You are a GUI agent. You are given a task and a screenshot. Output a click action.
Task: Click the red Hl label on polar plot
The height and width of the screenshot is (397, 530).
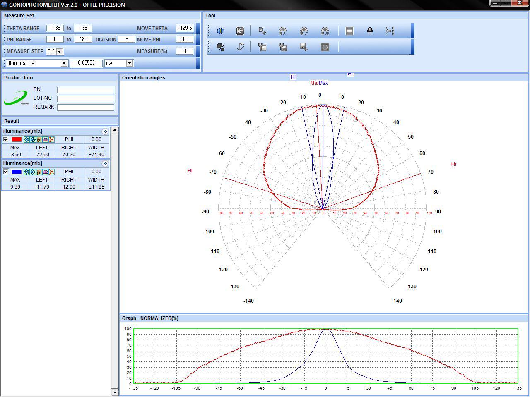point(190,171)
